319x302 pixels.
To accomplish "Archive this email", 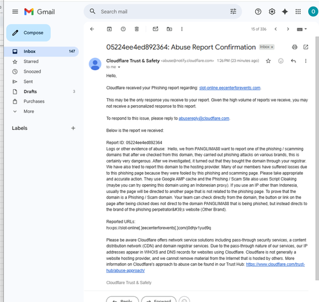I will [x=109, y=29].
